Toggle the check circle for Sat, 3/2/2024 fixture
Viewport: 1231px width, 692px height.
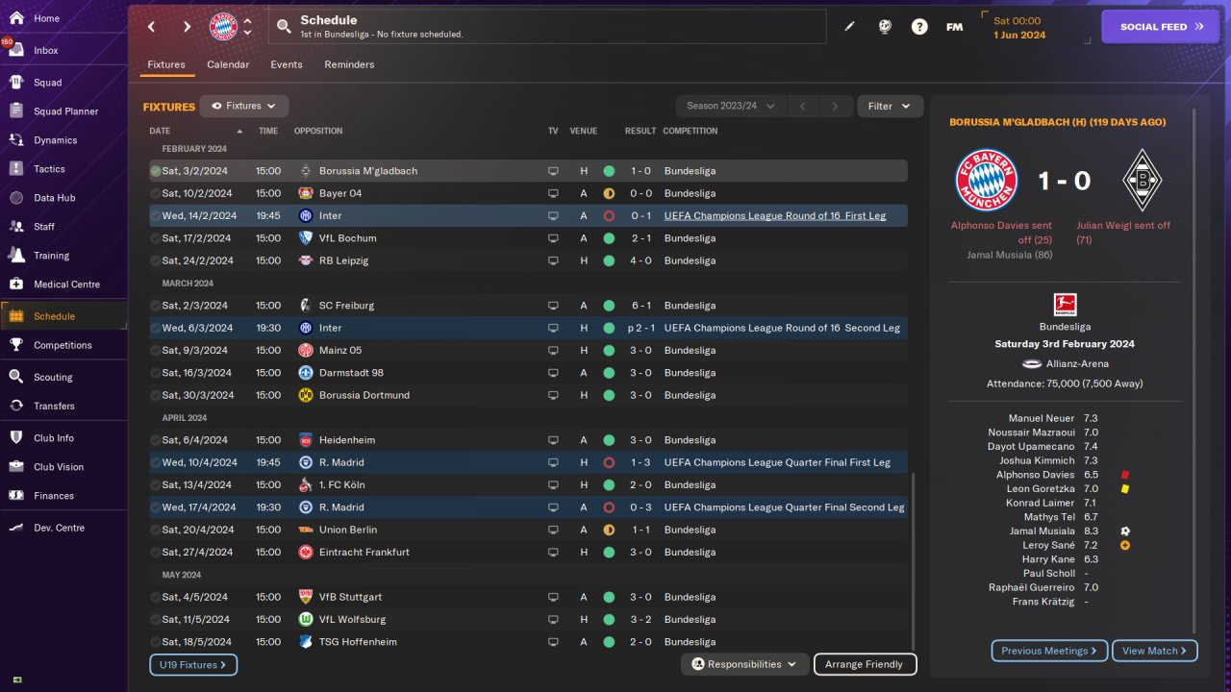[x=155, y=171]
